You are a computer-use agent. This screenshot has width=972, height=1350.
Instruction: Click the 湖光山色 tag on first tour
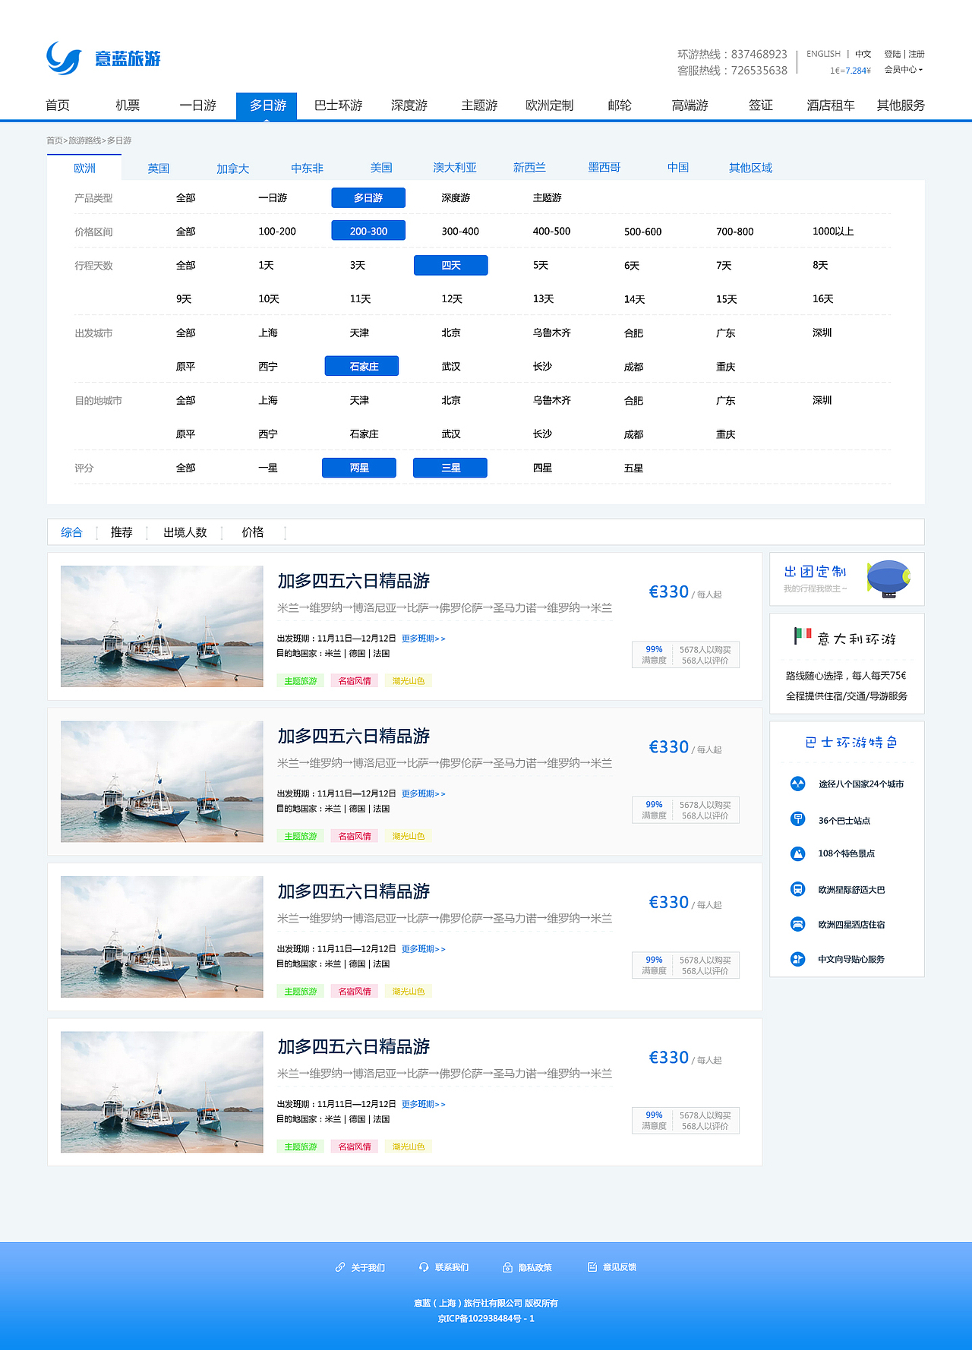pyautogui.click(x=409, y=681)
